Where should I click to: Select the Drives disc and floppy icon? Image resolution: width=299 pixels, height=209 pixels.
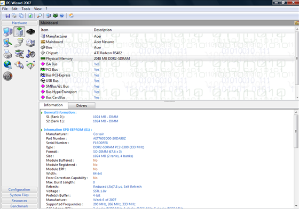point(30,43)
